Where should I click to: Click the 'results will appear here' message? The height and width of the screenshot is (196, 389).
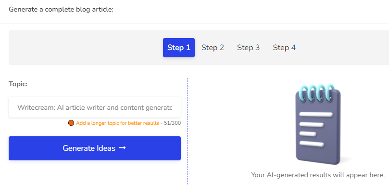coord(318,175)
